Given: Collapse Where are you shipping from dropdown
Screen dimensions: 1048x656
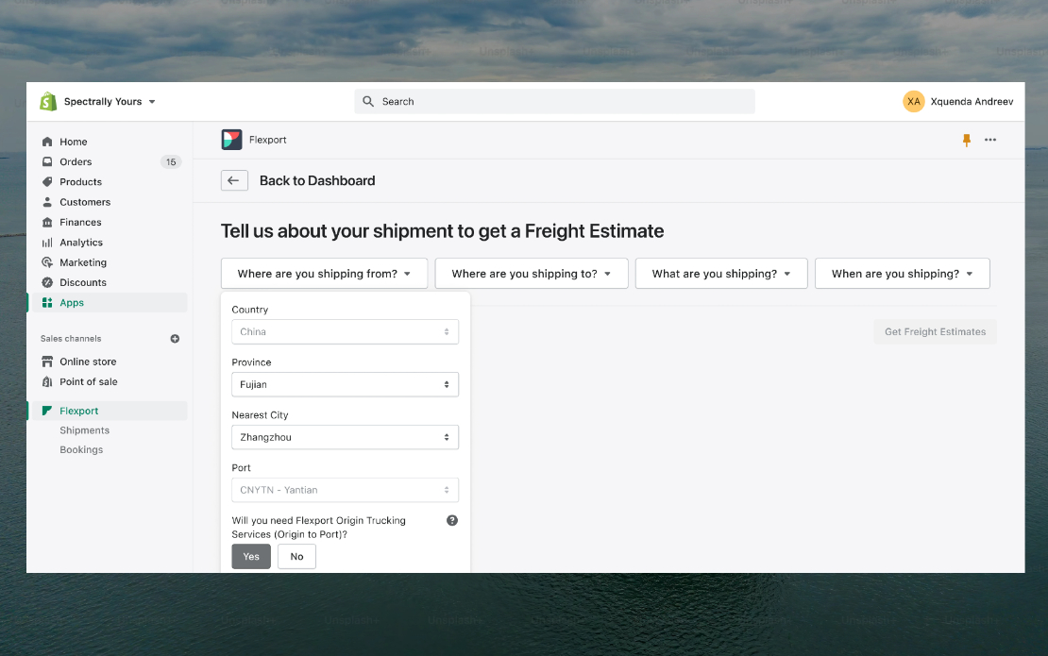Looking at the screenshot, I should 324,273.
